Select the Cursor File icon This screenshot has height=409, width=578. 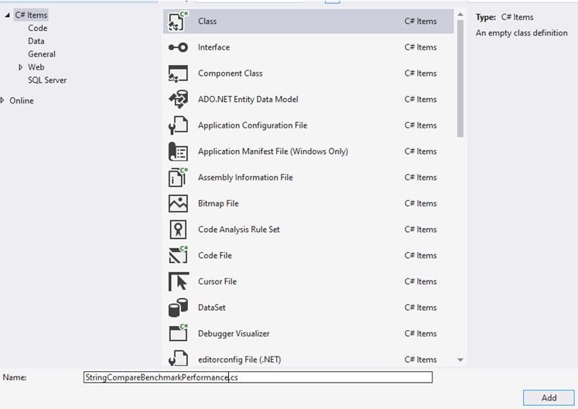pyautogui.click(x=179, y=281)
